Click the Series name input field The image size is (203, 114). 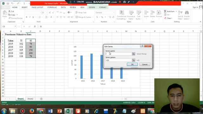pos(119,54)
